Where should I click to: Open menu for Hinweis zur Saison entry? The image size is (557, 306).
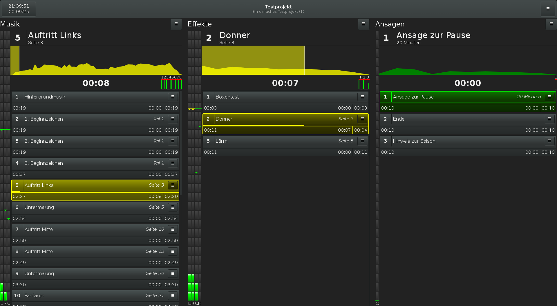coord(550,141)
